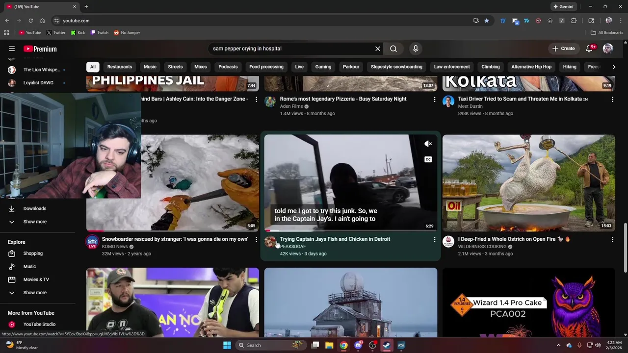The image size is (628, 353).
Task: Select the Food processing filter chip
Action: 266,67
